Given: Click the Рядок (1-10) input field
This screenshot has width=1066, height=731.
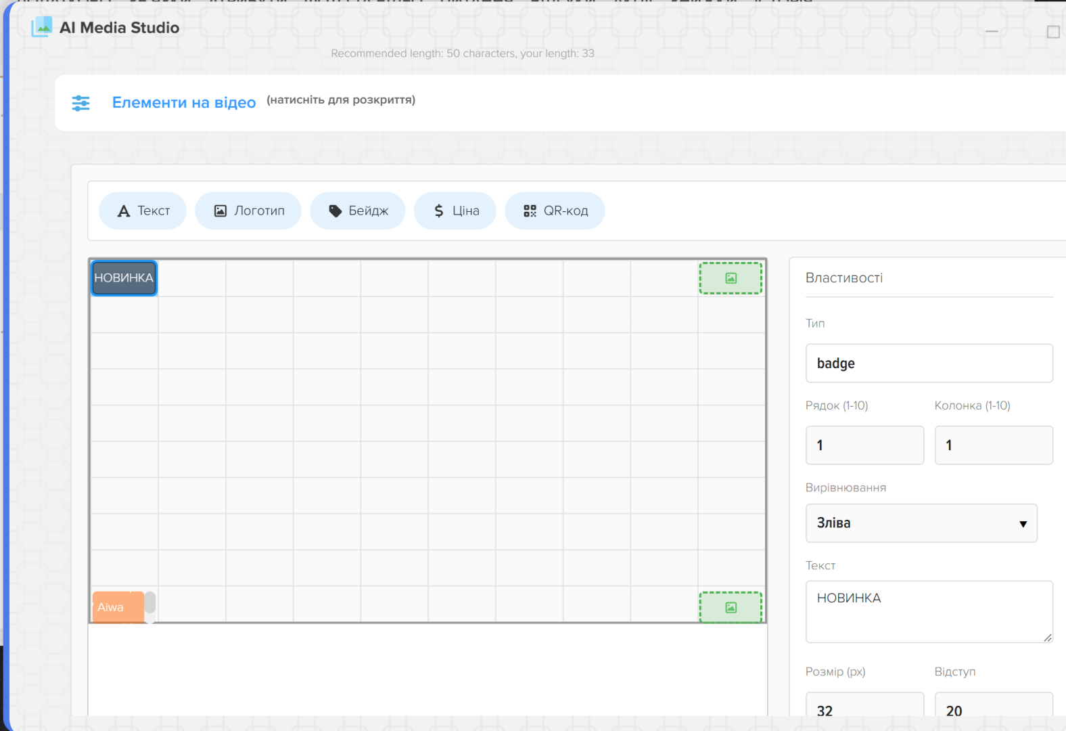Looking at the screenshot, I should pos(864,445).
